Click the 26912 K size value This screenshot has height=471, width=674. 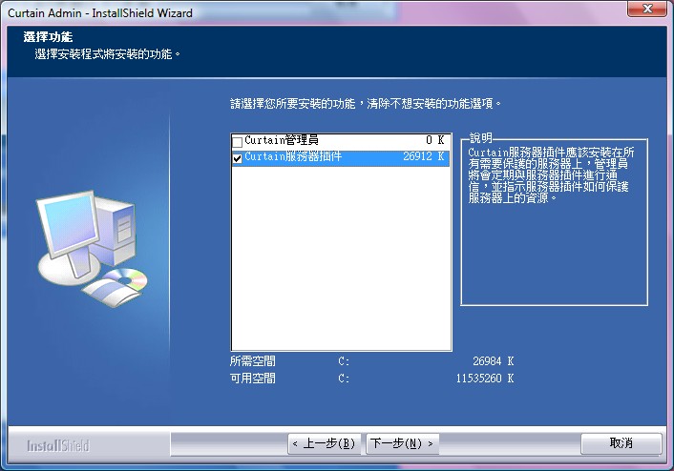click(424, 156)
